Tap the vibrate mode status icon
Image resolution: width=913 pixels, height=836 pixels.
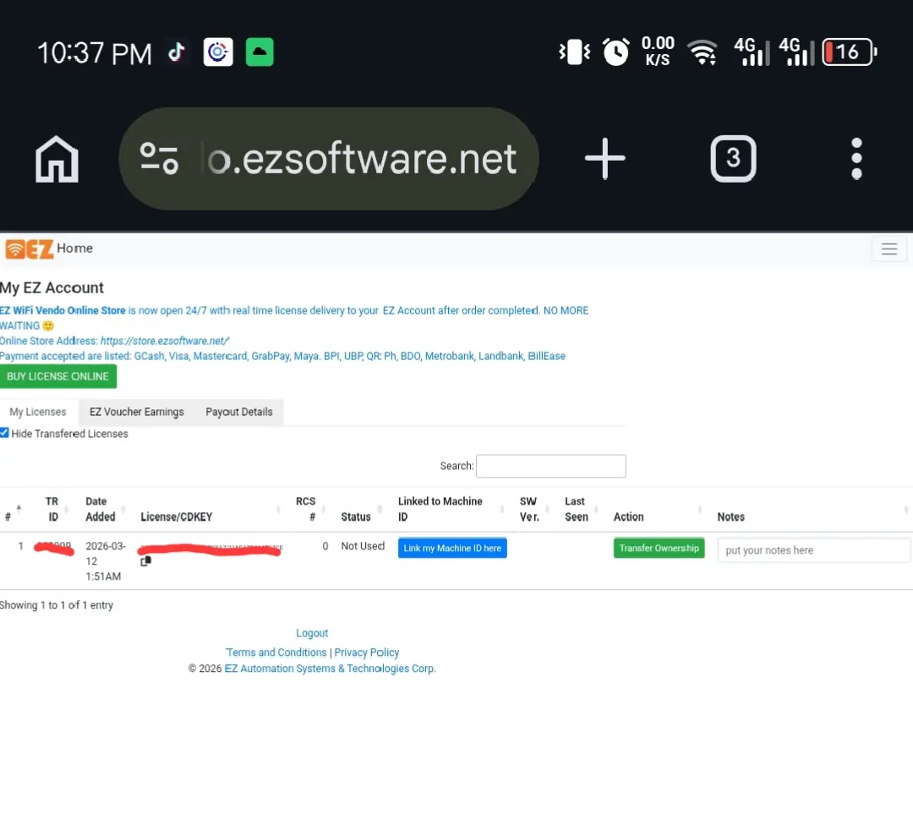574,52
